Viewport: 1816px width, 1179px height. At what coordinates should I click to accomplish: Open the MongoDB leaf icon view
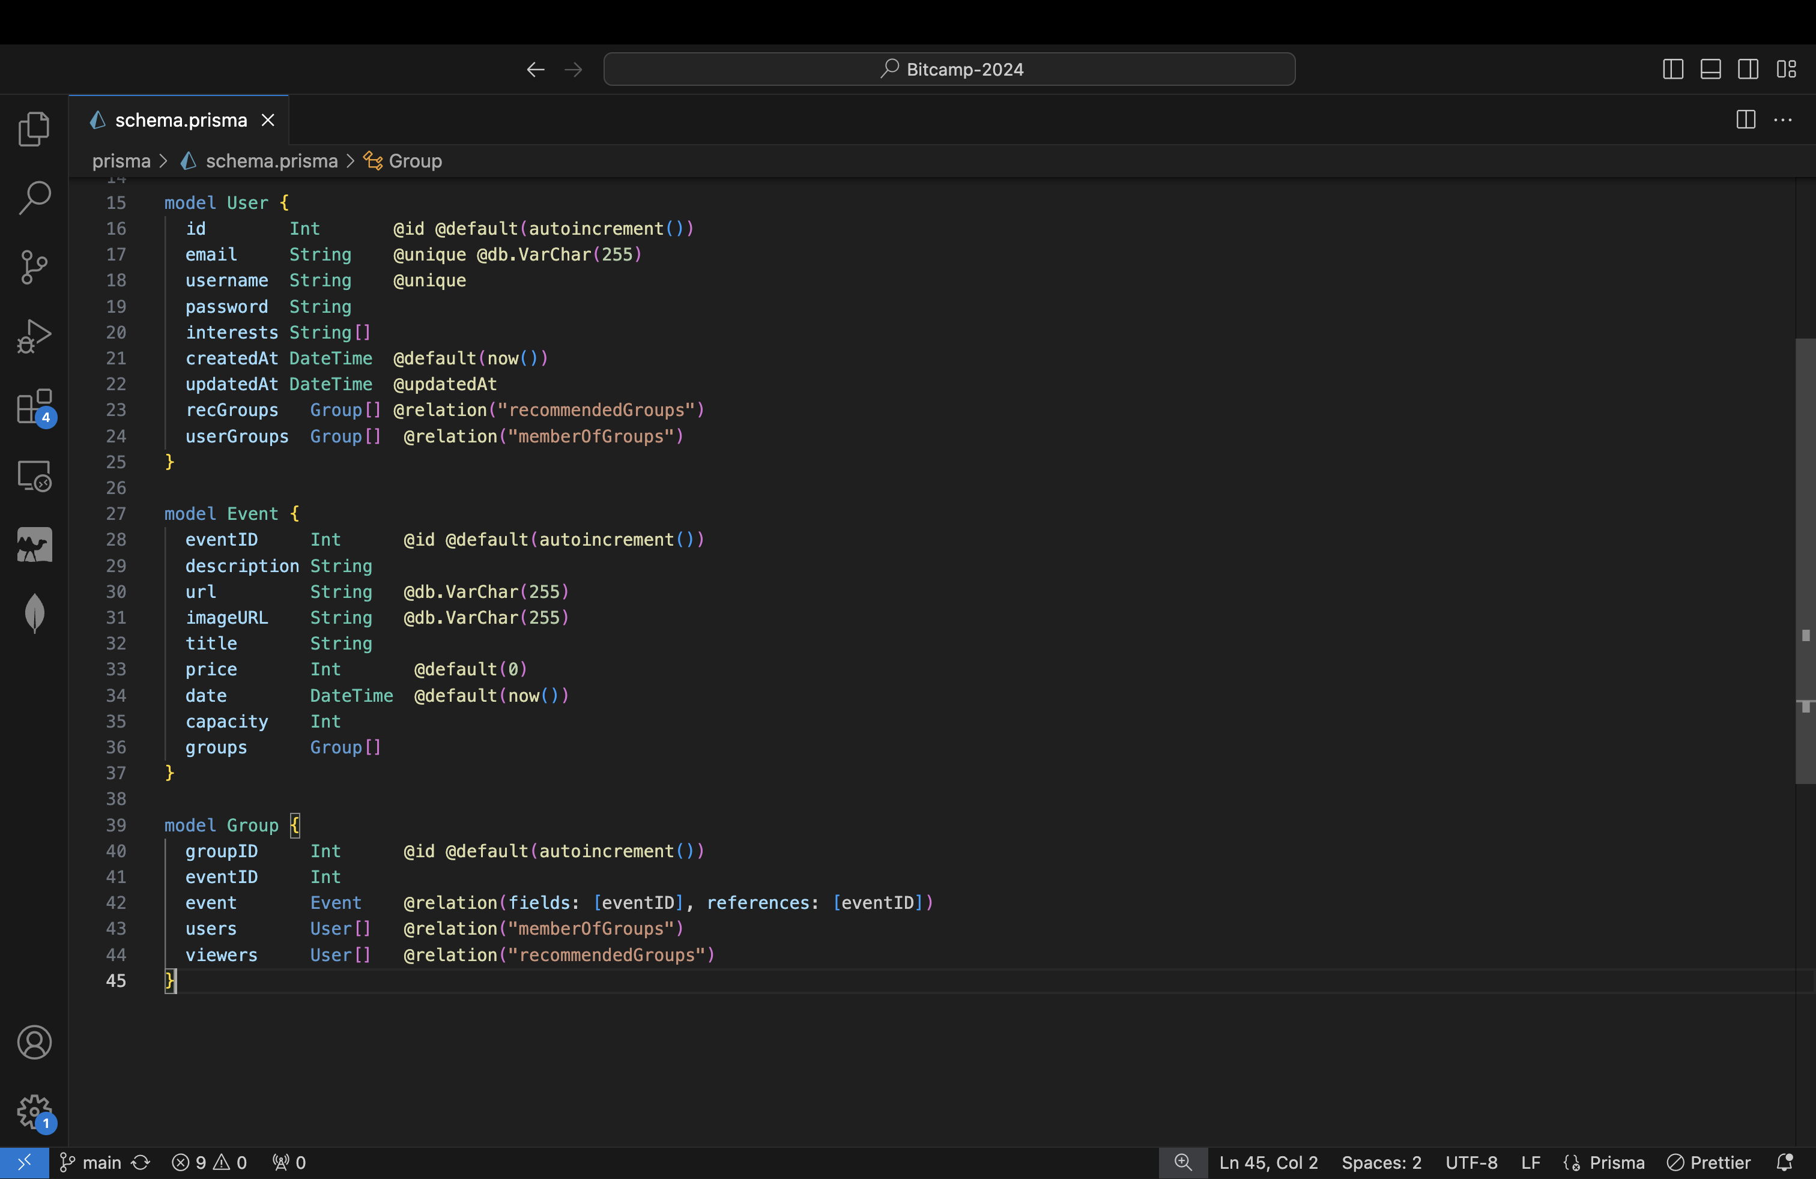click(34, 613)
